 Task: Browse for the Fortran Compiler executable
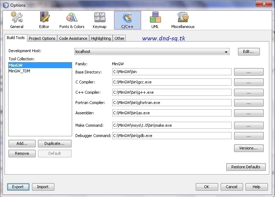pyautogui.click(x=249, y=103)
